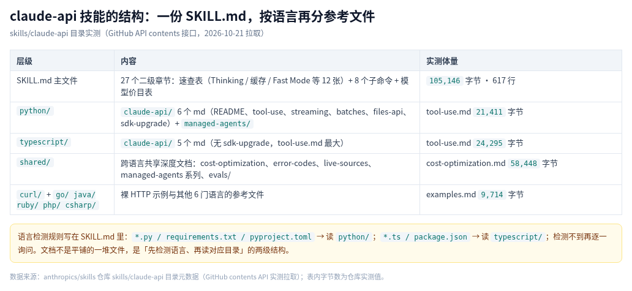Click the *.ts / package.json code tag
The image size is (632, 291).
click(425, 237)
